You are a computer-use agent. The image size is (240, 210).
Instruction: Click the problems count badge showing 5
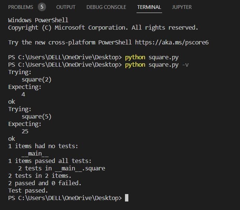(x=42, y=7)
